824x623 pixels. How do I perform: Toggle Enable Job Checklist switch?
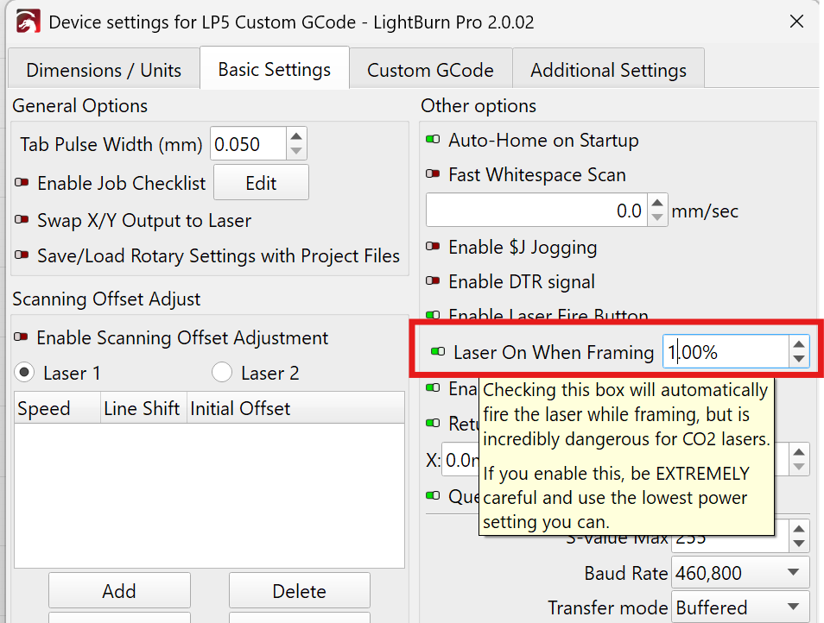(x=22, y=183)
